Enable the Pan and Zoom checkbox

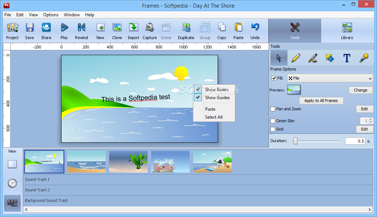click(273, 109)
